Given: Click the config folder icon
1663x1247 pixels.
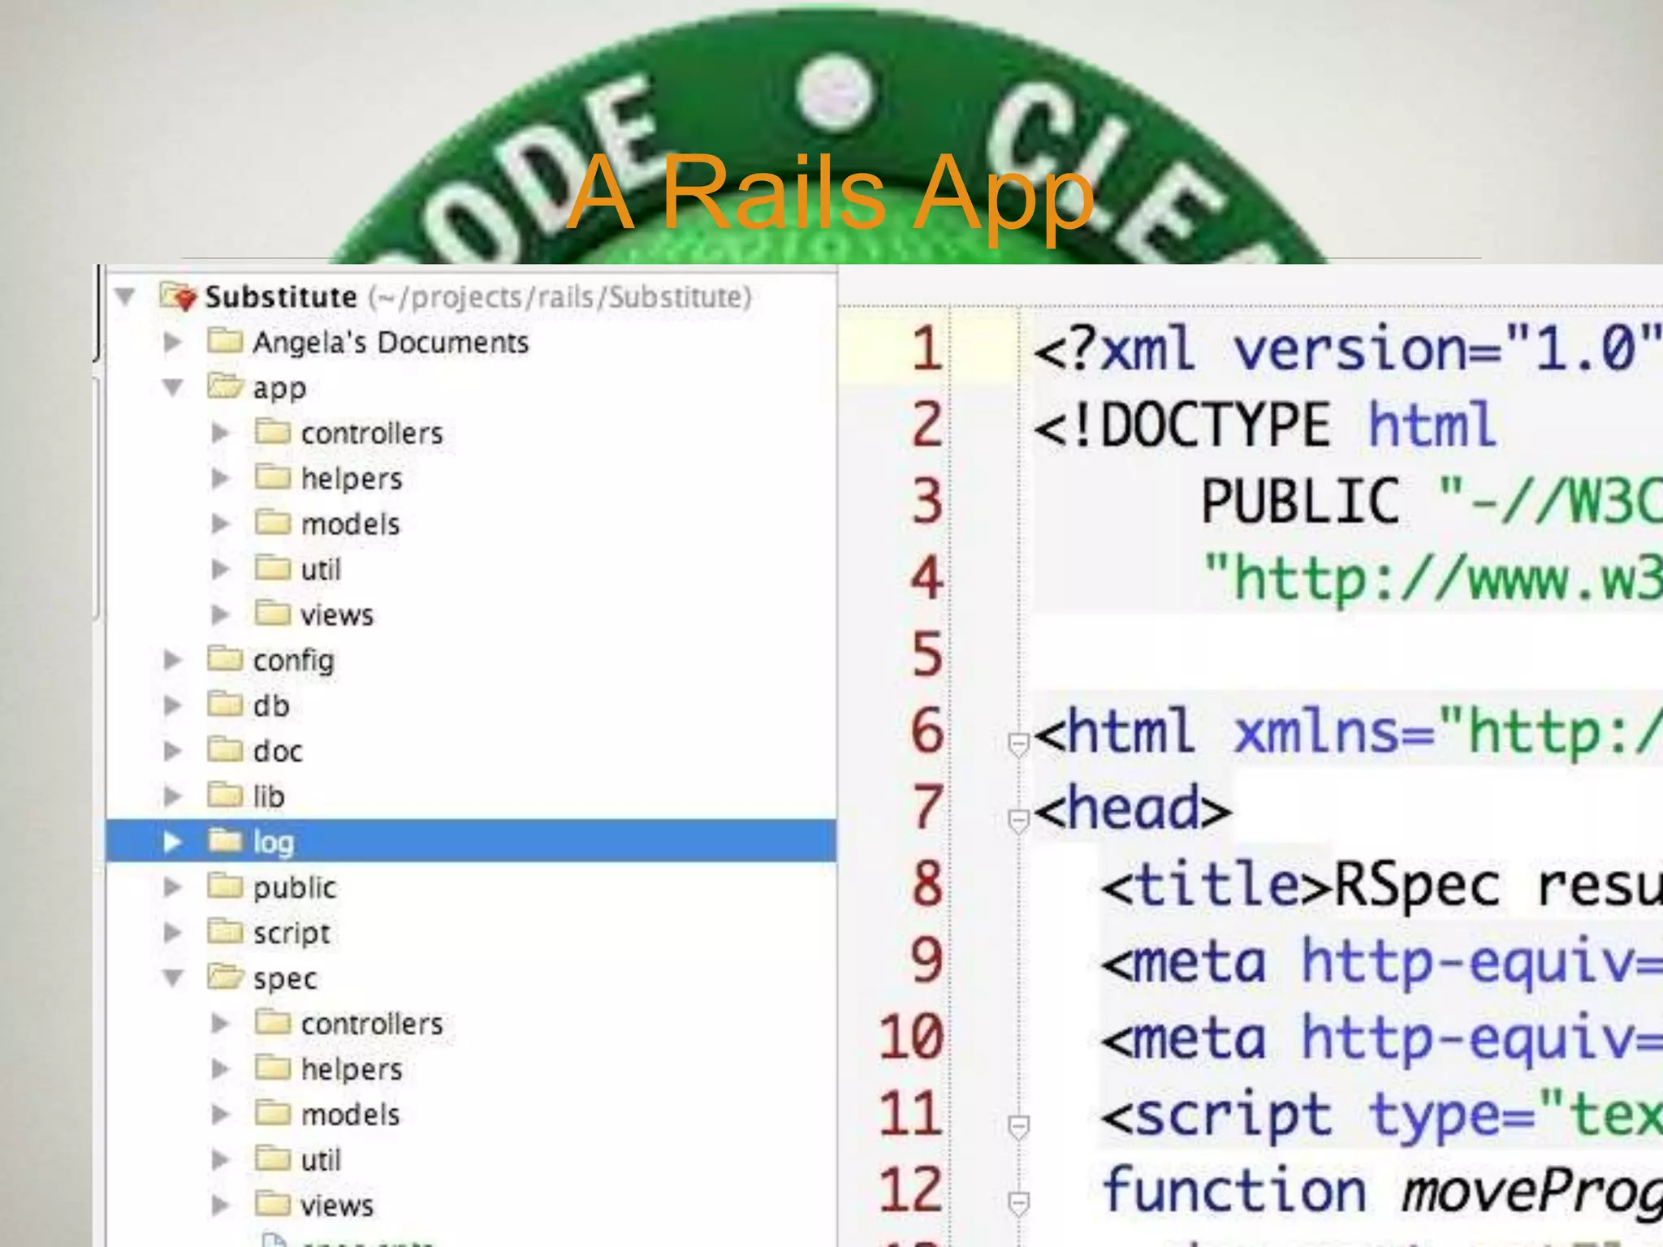Looking at the screenshot, I should coord(225,658).
